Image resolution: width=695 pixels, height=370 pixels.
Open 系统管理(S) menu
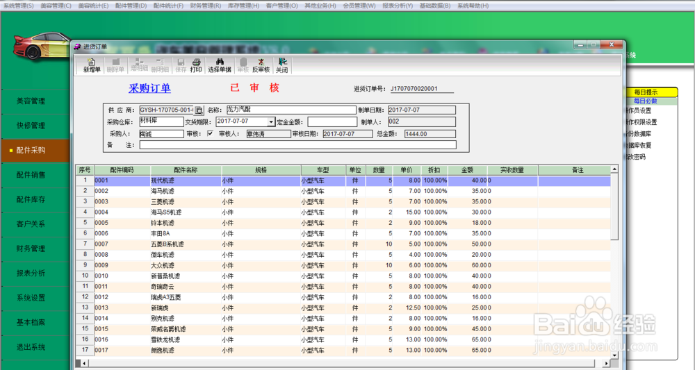[19, 6]
